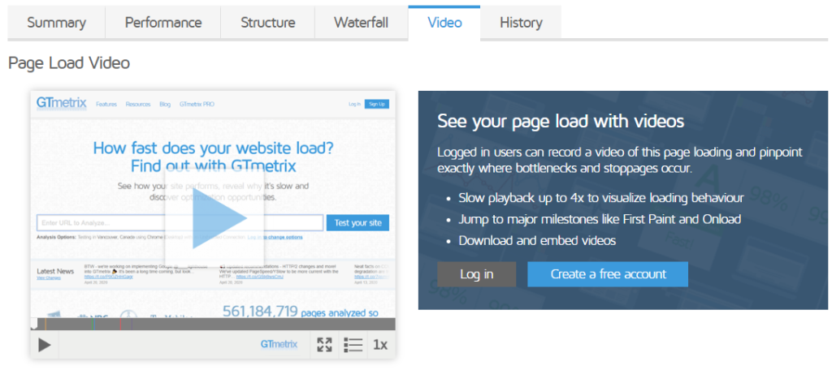Click the Resources link in the video preview
The height and width of the screenshot is (370, 832).
138,105
